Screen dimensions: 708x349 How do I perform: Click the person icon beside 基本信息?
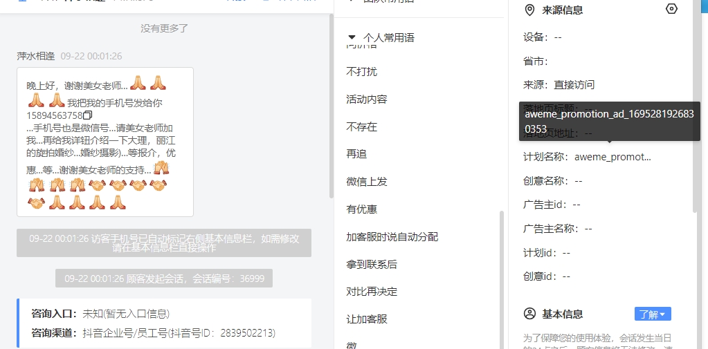529,314
